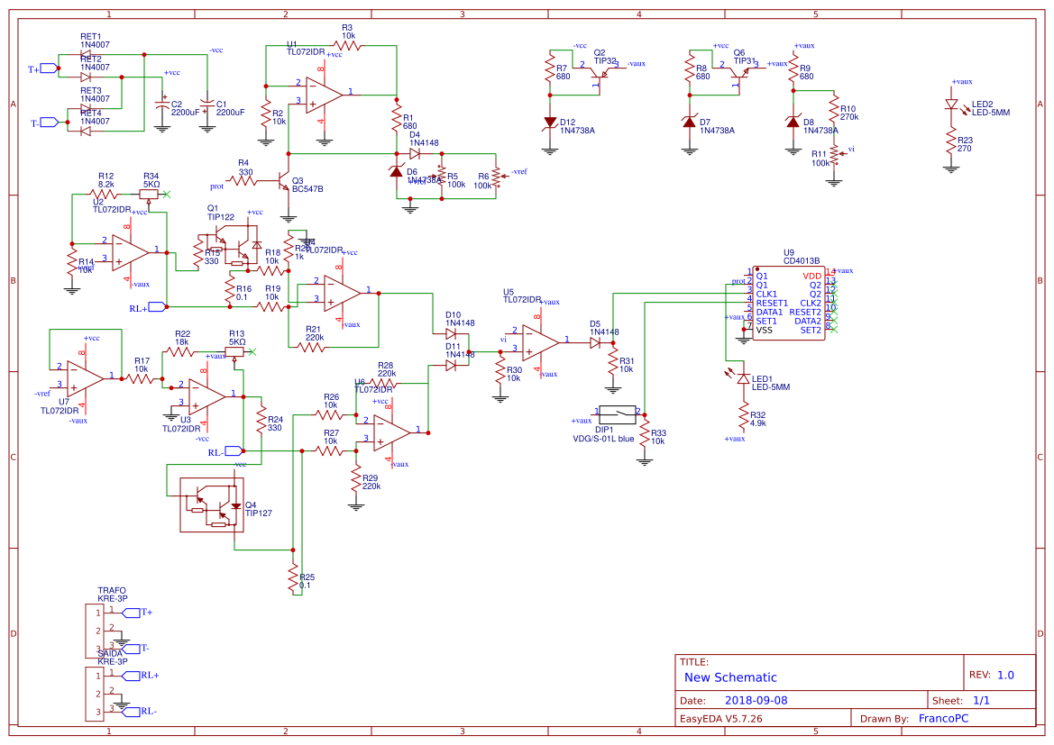Select the Q4 TIP127 transistor symbol
This screenshot has width=1054, height=745.
pyautogui.click(x=212, y=505)
